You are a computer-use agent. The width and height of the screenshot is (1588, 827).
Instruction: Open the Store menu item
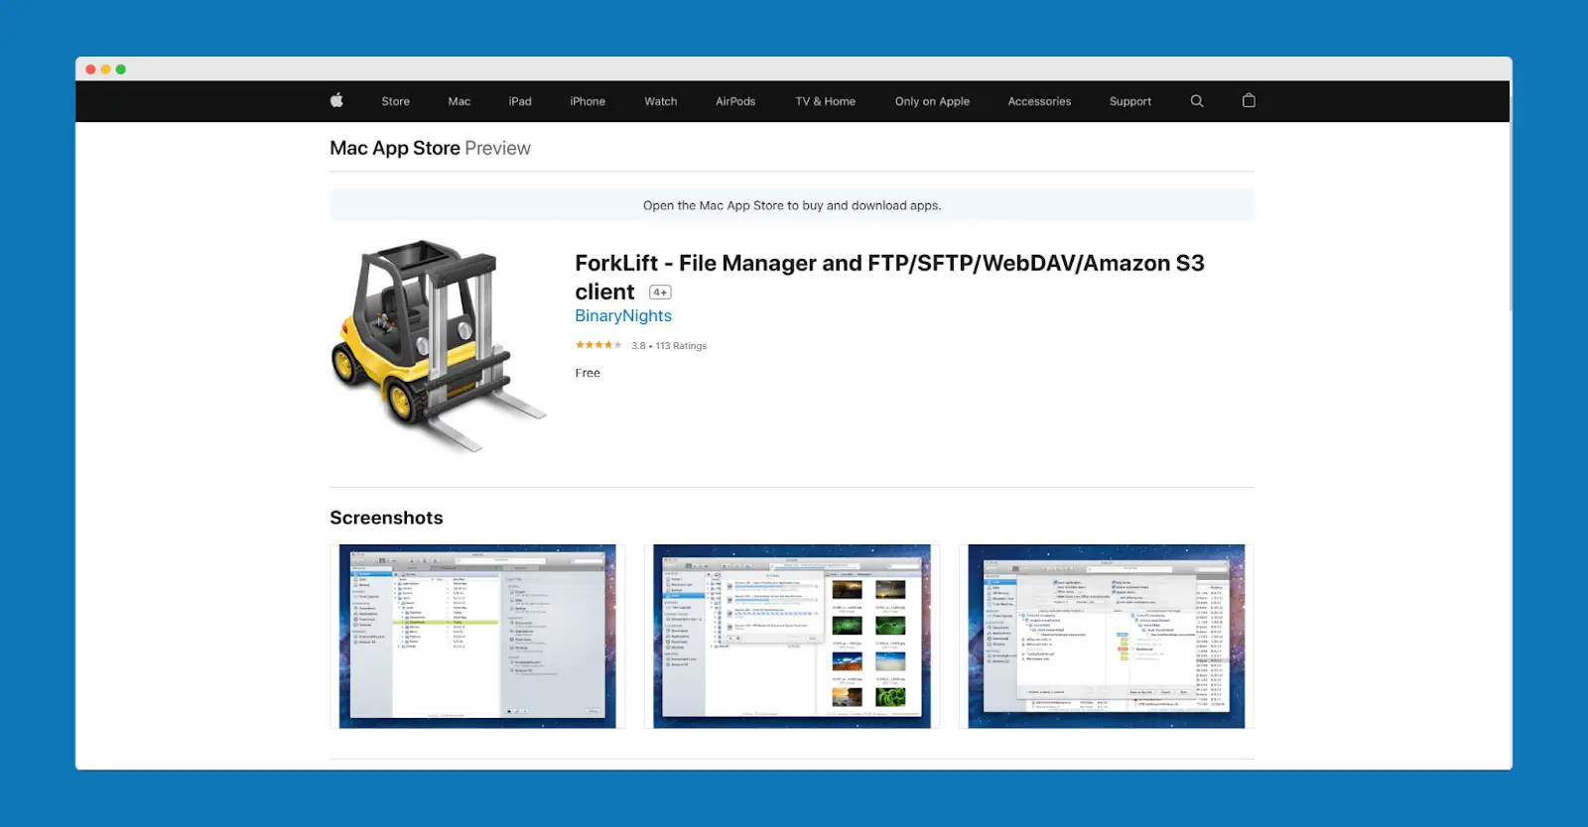(x=395, y=101)
